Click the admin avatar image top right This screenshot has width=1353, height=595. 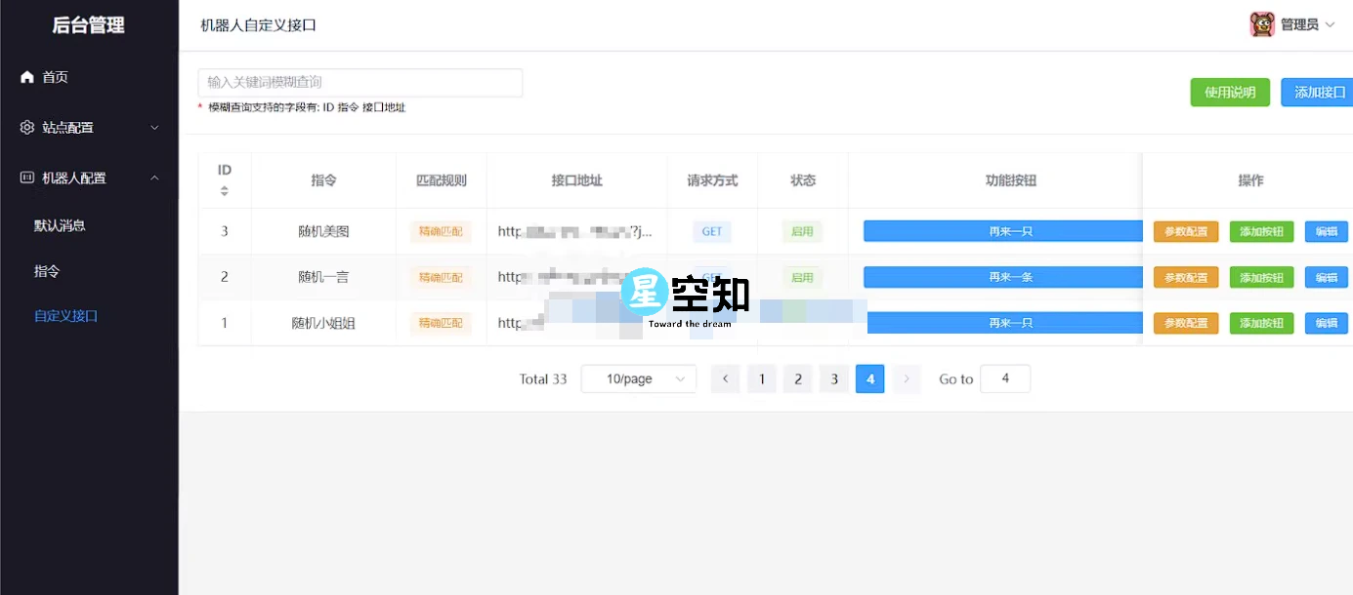[x=1261, y=22]
